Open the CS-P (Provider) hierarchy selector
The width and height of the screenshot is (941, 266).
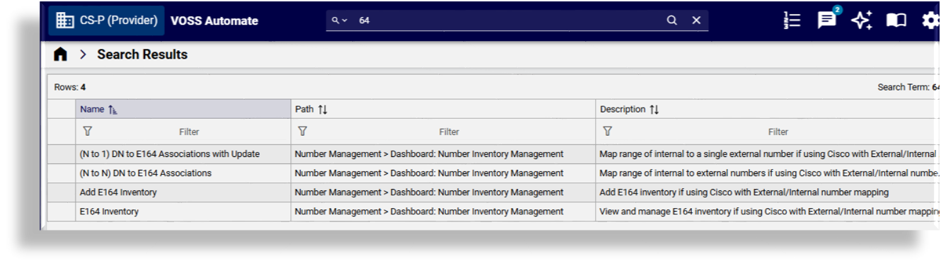click(106, 21)
